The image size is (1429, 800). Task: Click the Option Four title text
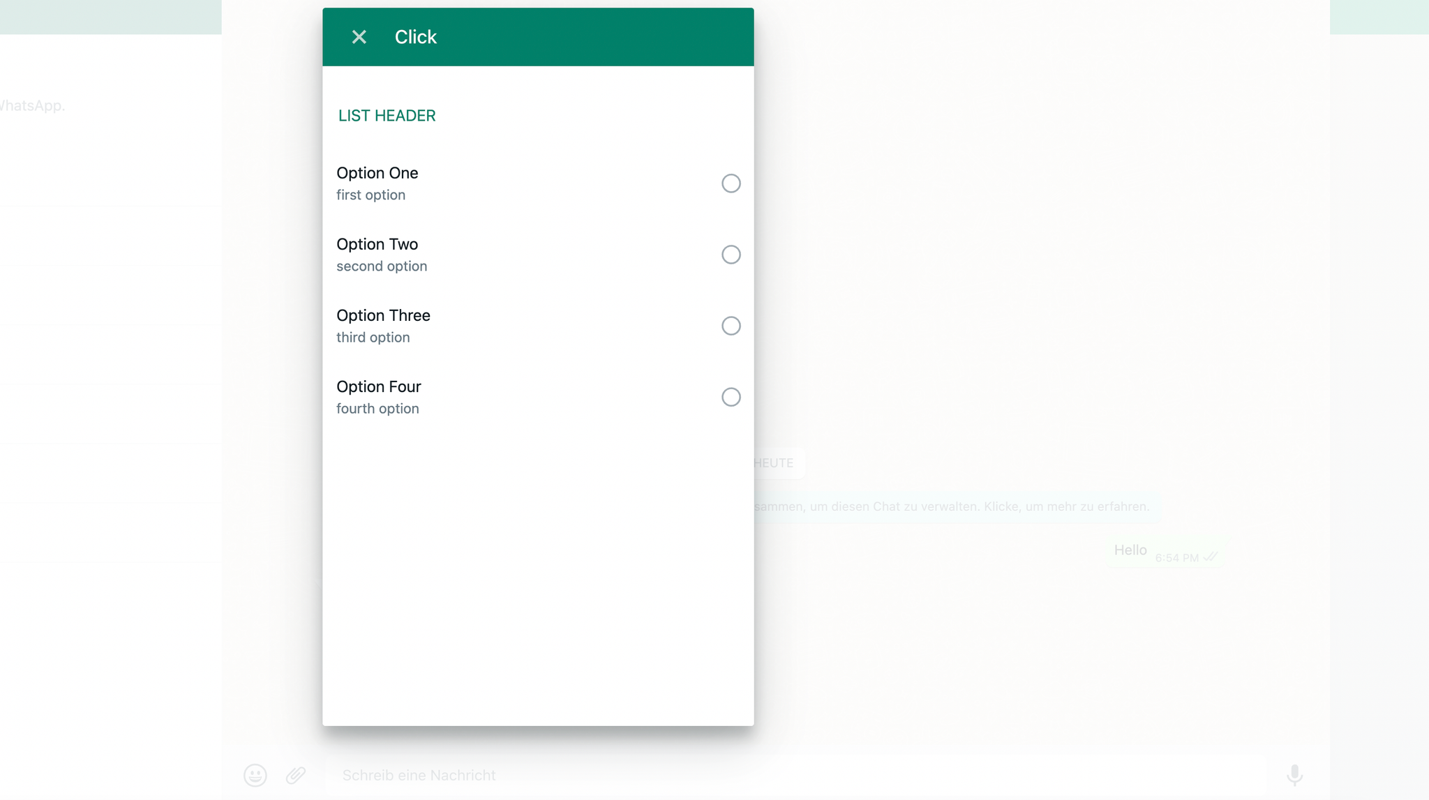tap(378, 386)
